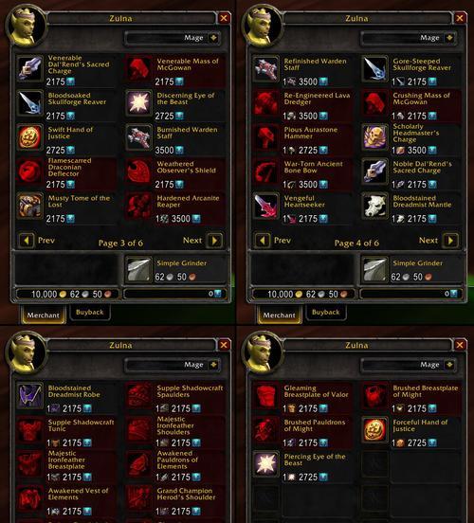This screenshot has width=474, height=523.
Task: Select the Musty Tome of the Lost icon
Action: point(29,206)
